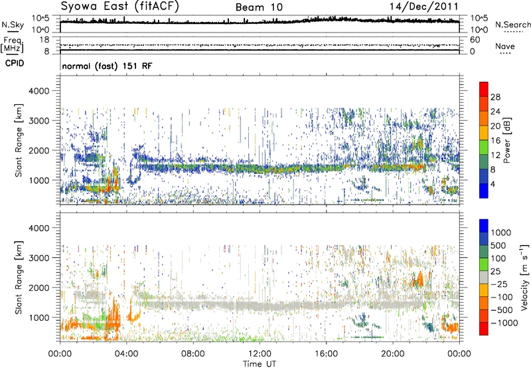The height and width of the screenshot is (368, 531).
Task: Select "normal (fast) 151 RF" mode text
Action: tap(108, 66)
